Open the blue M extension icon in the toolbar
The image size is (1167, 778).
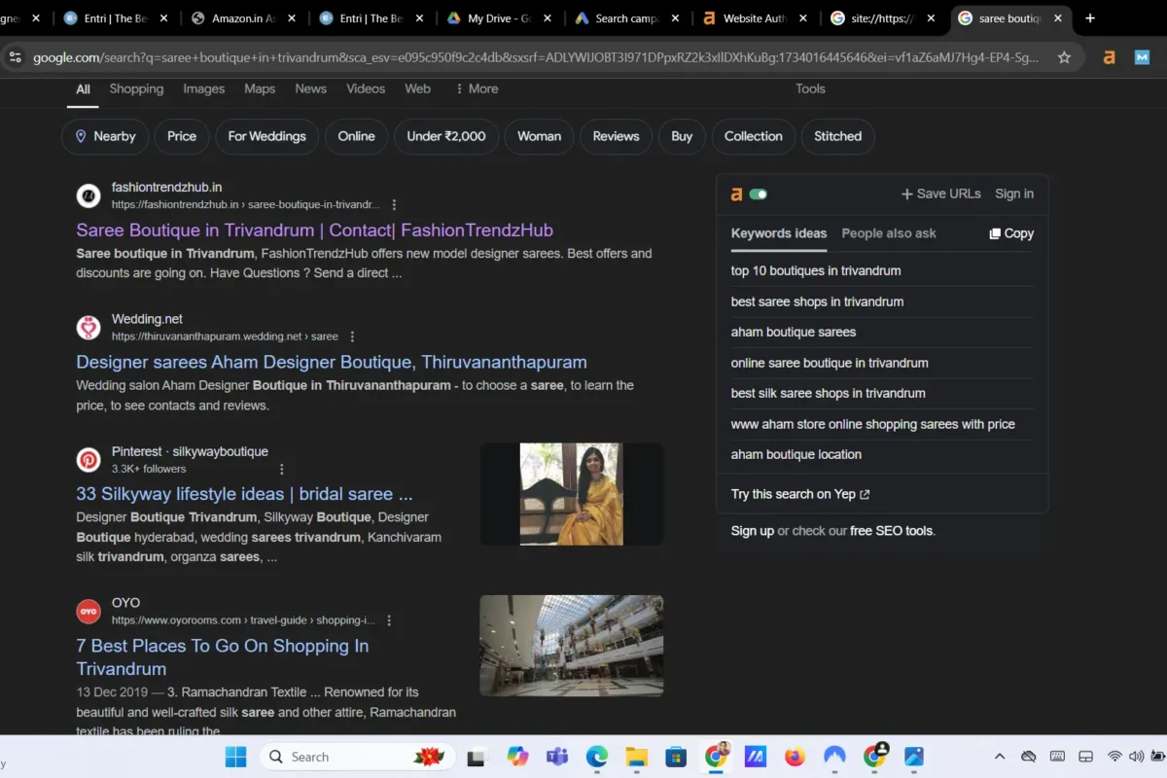pyautogui.click(x=1143, y=57)
